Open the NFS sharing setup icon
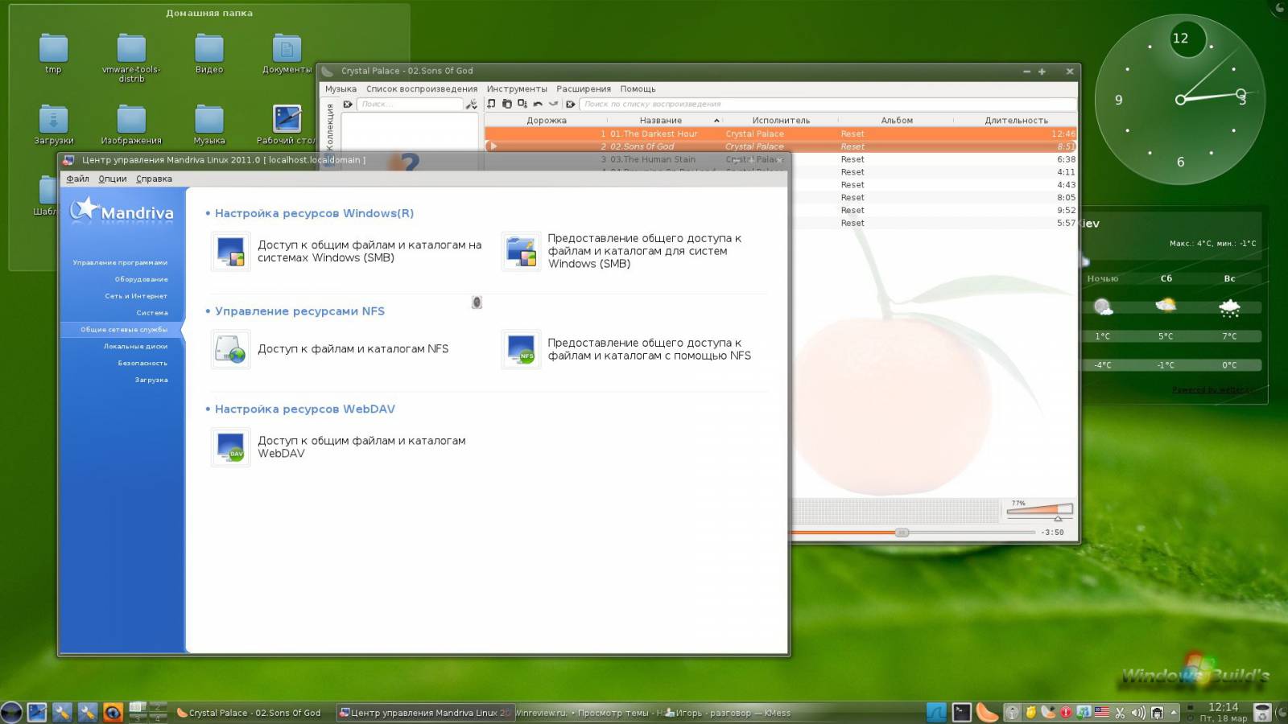Screen dimensions: 1288x724 tap(521, 349)
